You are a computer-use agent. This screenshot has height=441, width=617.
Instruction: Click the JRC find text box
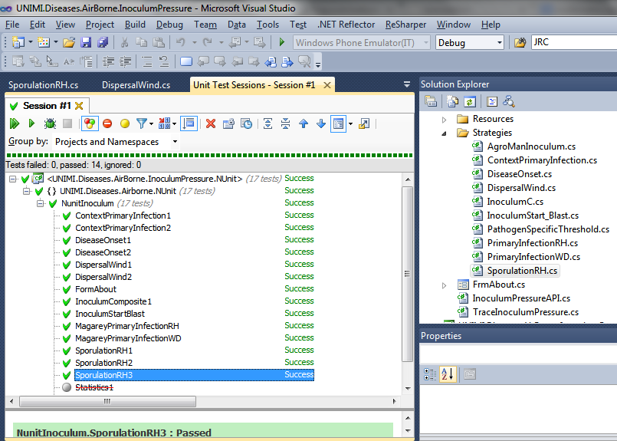pyautogui.click(x=574, y=42)
